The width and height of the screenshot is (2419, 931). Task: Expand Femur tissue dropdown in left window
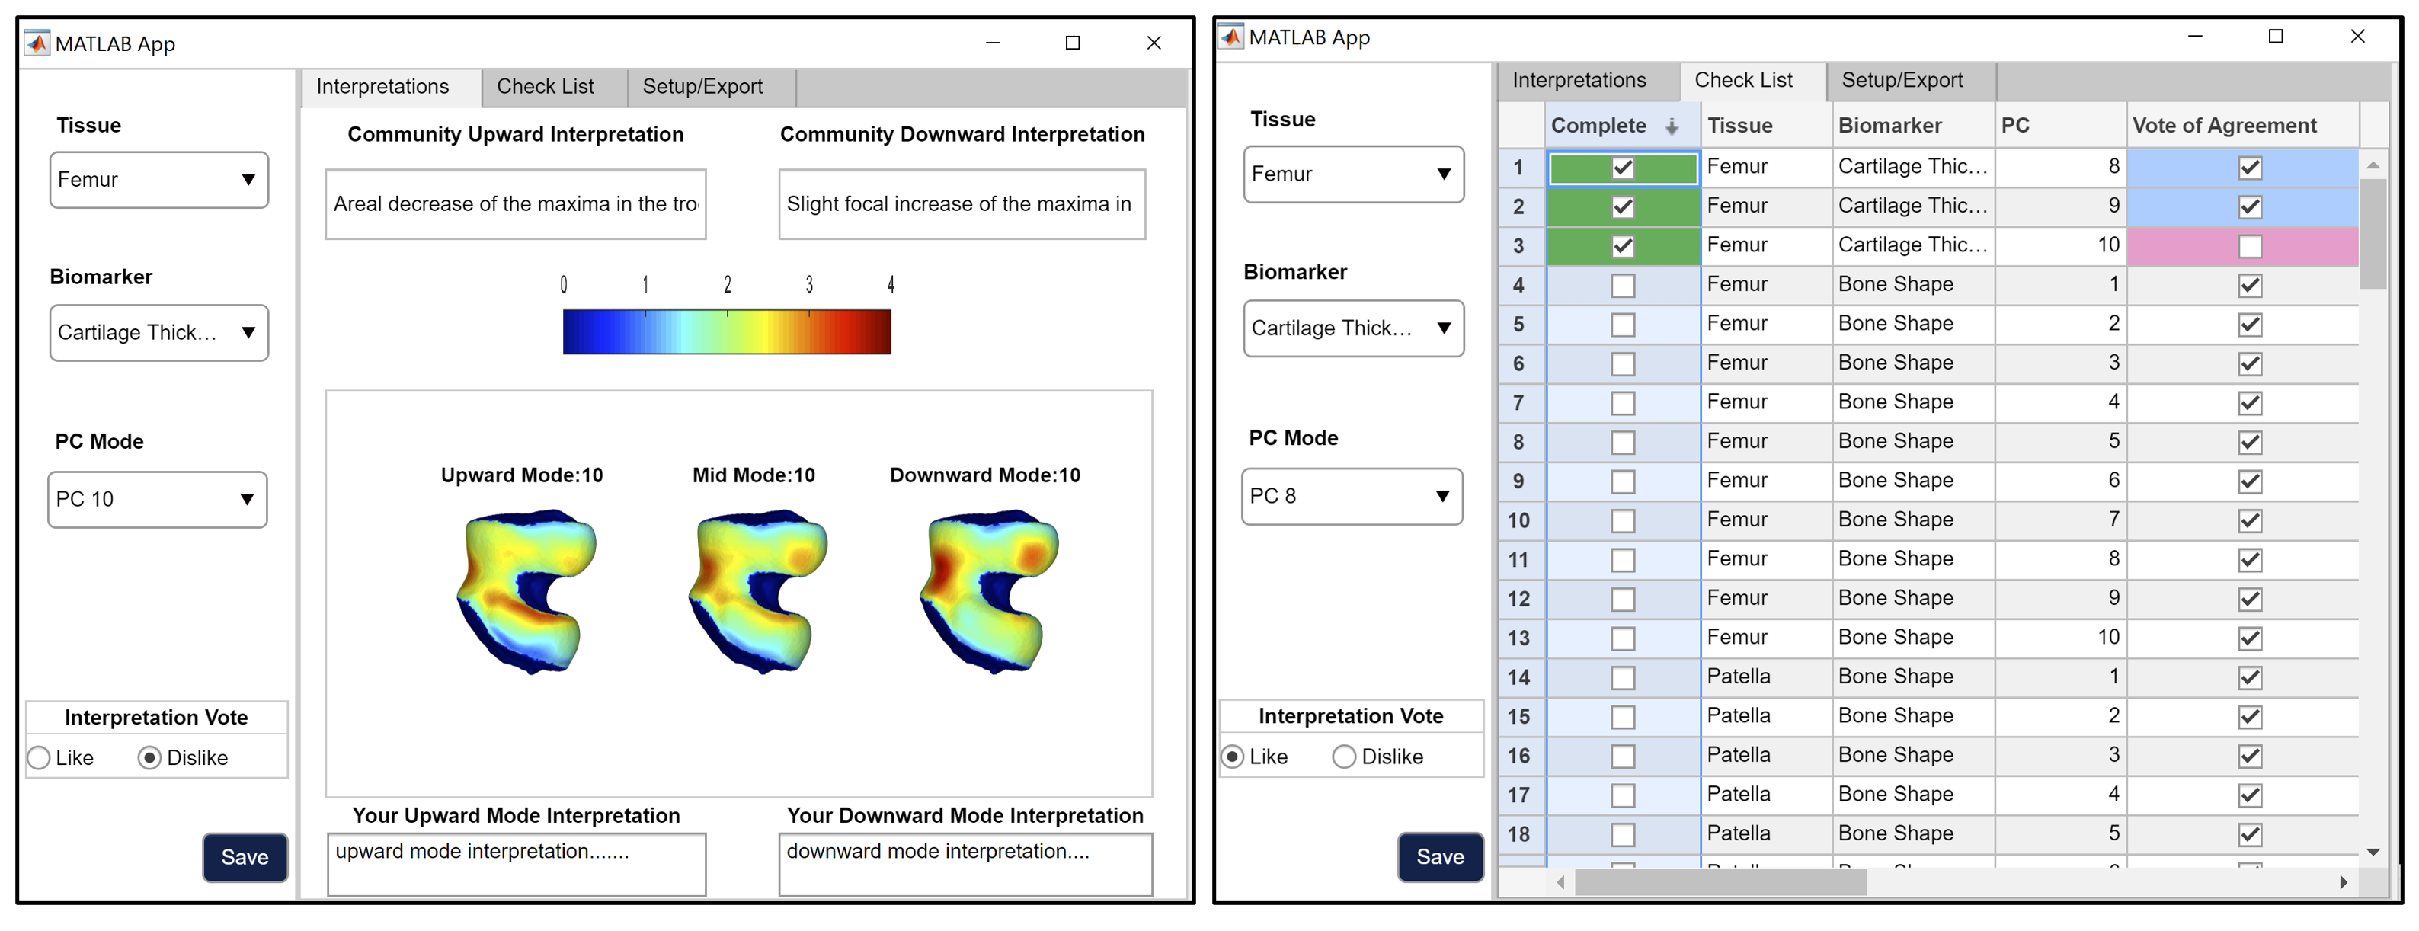(158, 180)
